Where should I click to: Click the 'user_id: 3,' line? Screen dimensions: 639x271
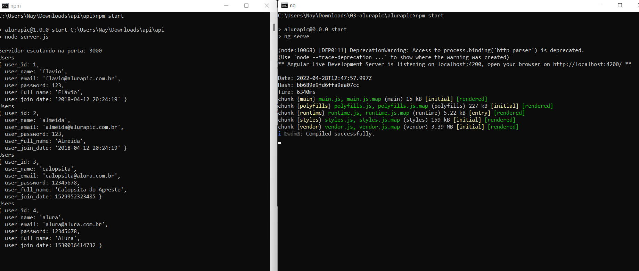click(x=19, y=162)
